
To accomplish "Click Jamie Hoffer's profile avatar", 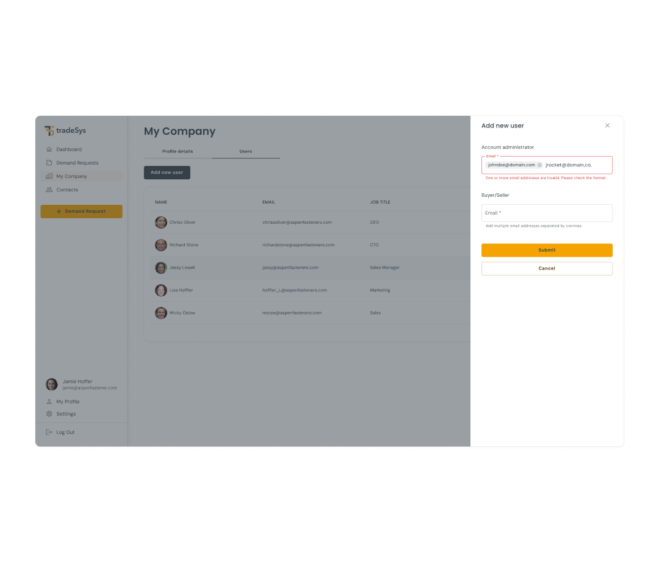I will coord(52,384).
